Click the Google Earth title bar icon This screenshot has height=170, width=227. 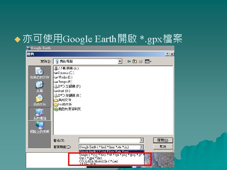[28, 48]
